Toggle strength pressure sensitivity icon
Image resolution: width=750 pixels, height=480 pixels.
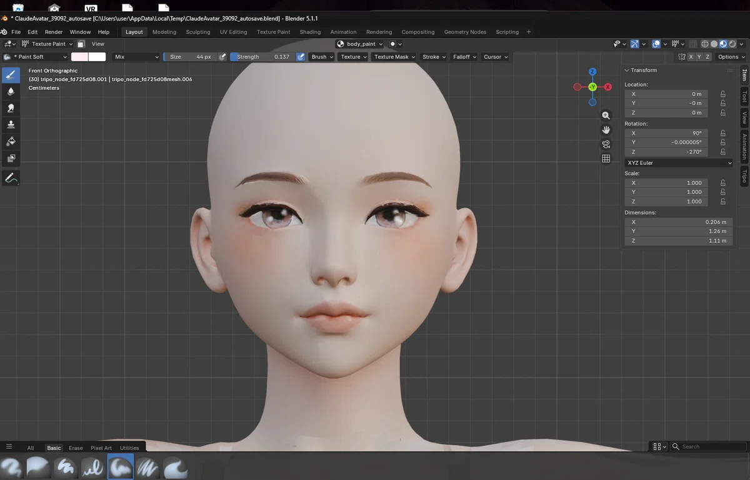[x=301, y=57]
